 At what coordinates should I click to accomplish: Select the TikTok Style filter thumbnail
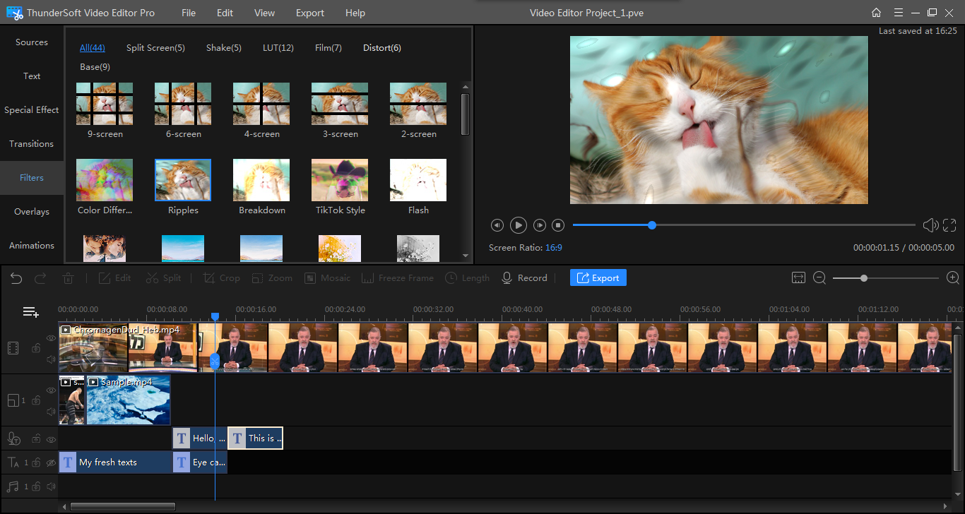coord(340,181)
